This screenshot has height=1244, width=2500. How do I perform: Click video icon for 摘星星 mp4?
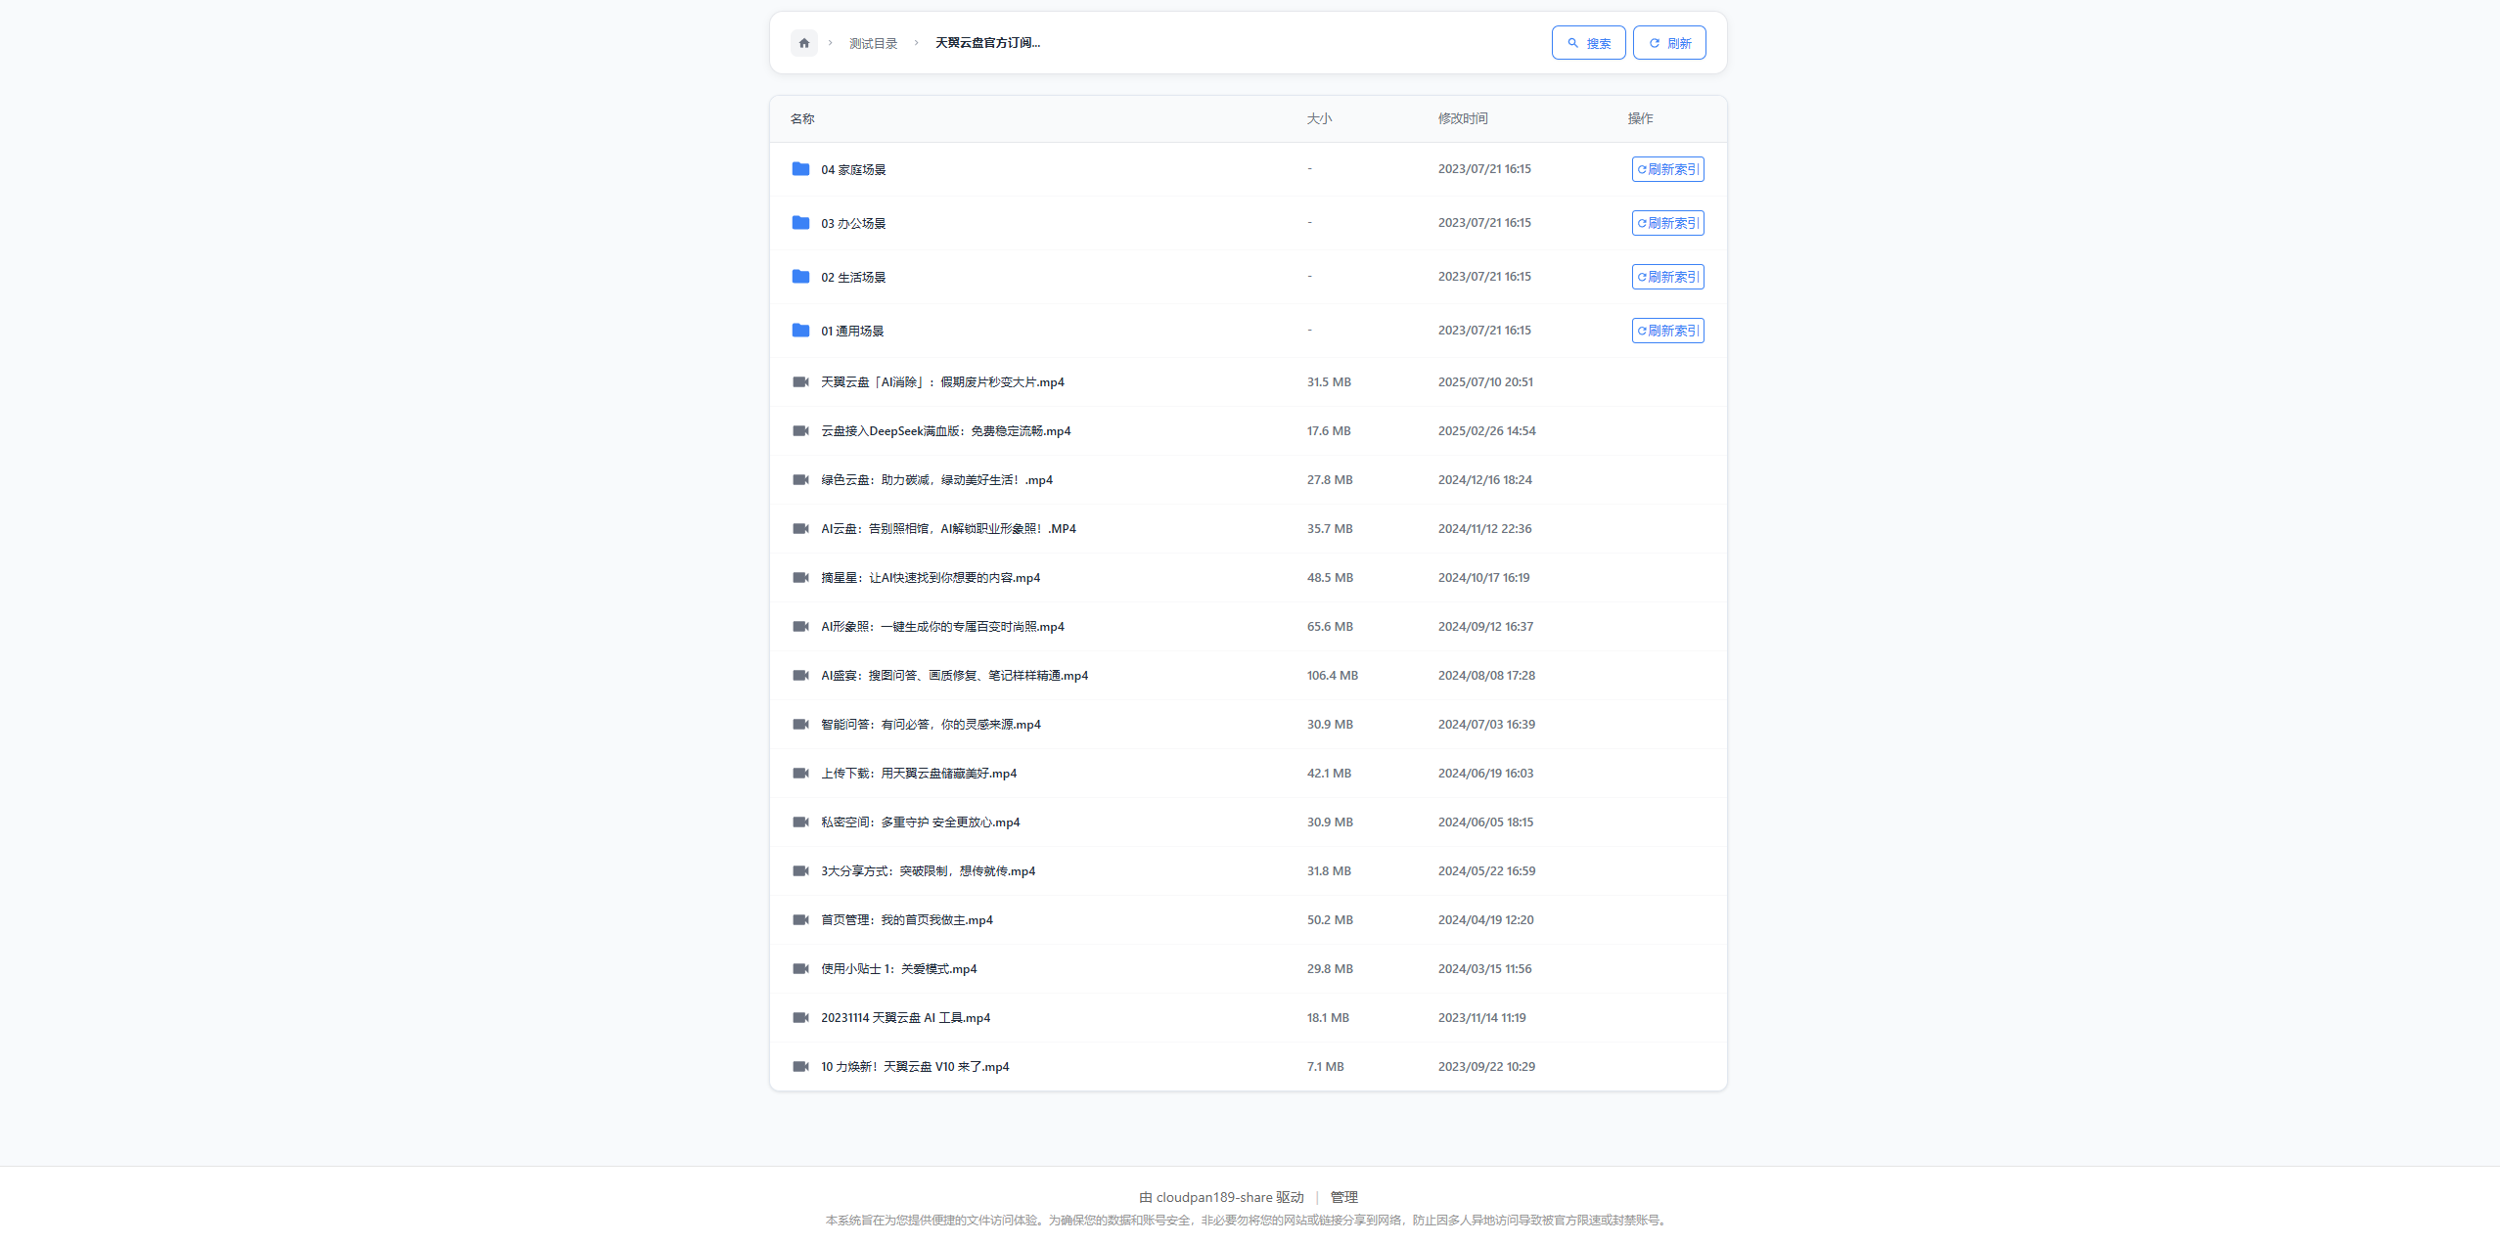pos(800,578)
